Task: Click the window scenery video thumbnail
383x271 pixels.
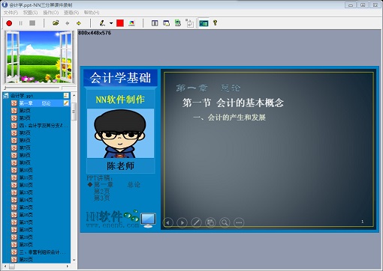Action: pyautogui.click(x=39, y=57)
